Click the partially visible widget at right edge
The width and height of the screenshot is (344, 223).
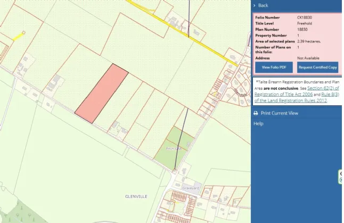(341, 177)
